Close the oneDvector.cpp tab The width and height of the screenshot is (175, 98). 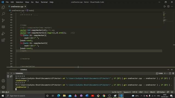(25, 7)
